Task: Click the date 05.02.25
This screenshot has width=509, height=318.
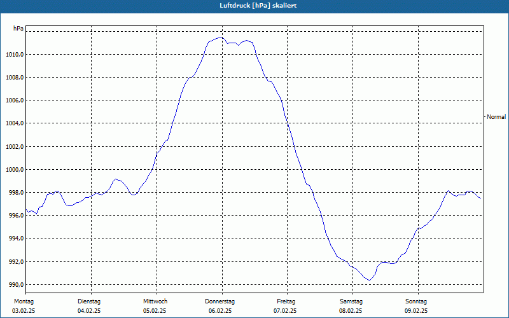Action: click(x=155, y=311)
